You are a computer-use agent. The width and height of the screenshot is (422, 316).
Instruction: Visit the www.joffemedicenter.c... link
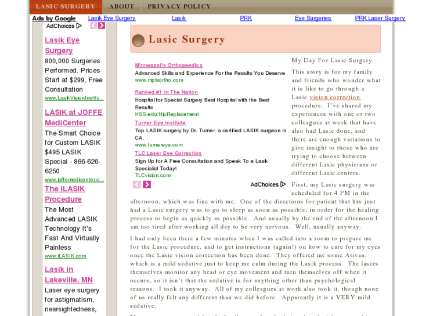tap(74, 180)
